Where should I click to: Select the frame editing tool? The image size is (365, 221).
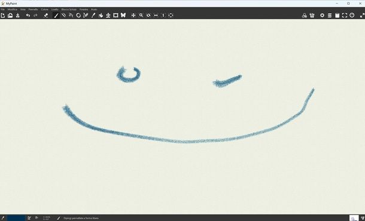pos(115,16)
